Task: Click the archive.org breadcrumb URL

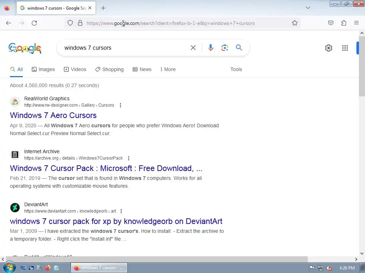Action: click(73, 158)
